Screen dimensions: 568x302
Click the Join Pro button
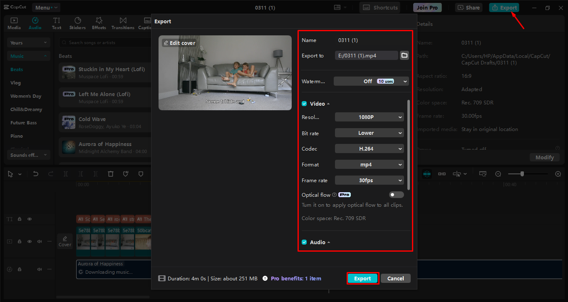(x=427, y=7)
